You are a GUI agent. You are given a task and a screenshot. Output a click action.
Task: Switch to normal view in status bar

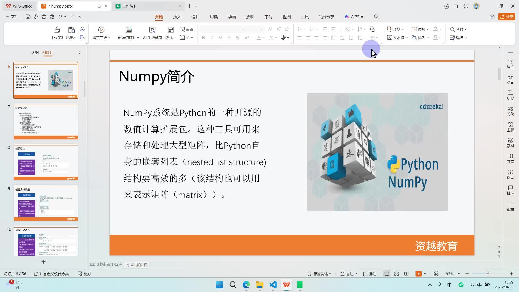[x=387, y=274]
